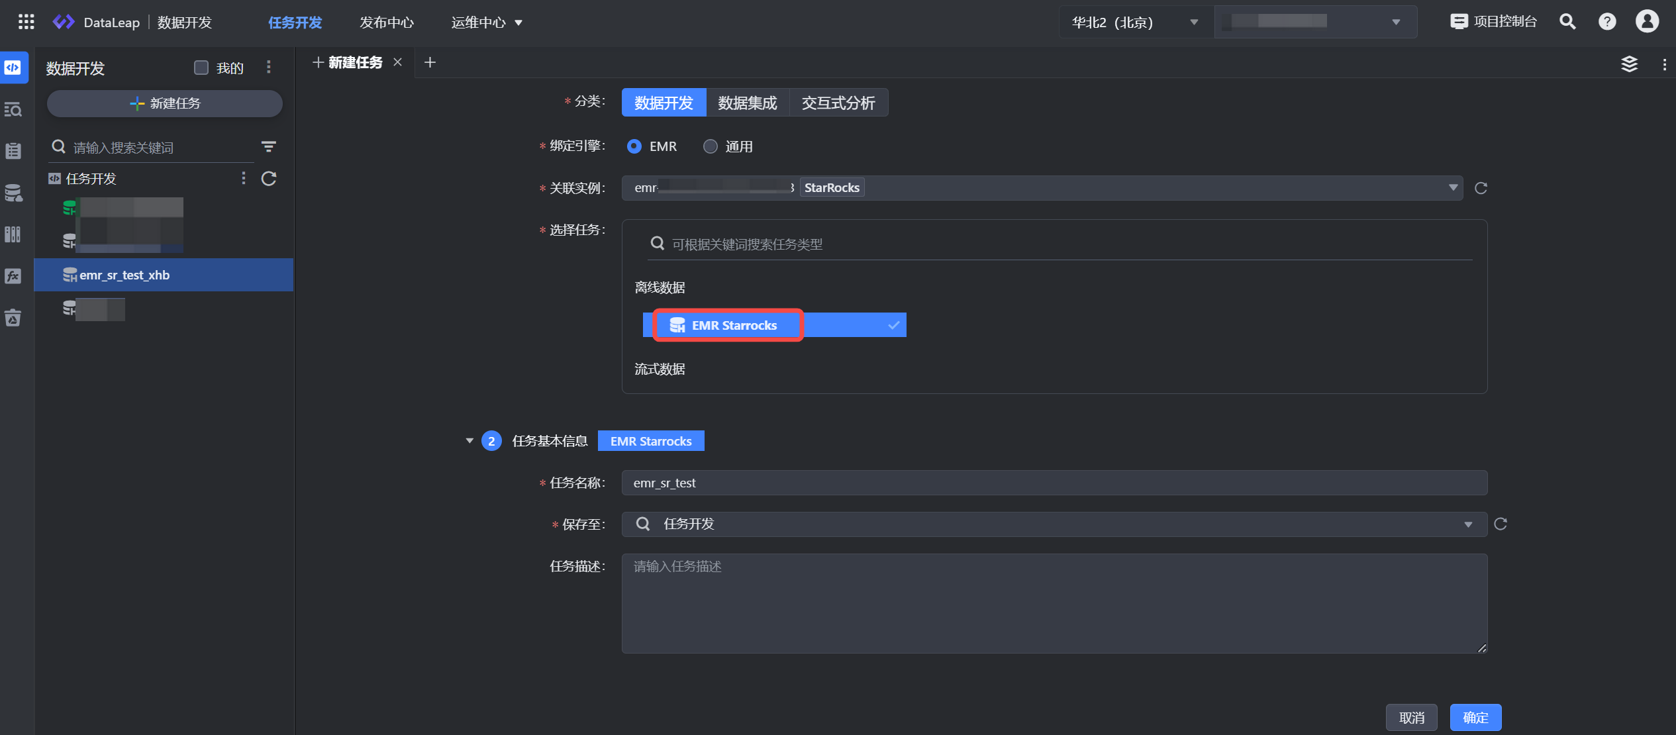Go to 发布中心 top menu
This screenshot has width=1676, height=735.
click(x=387, y=23)
